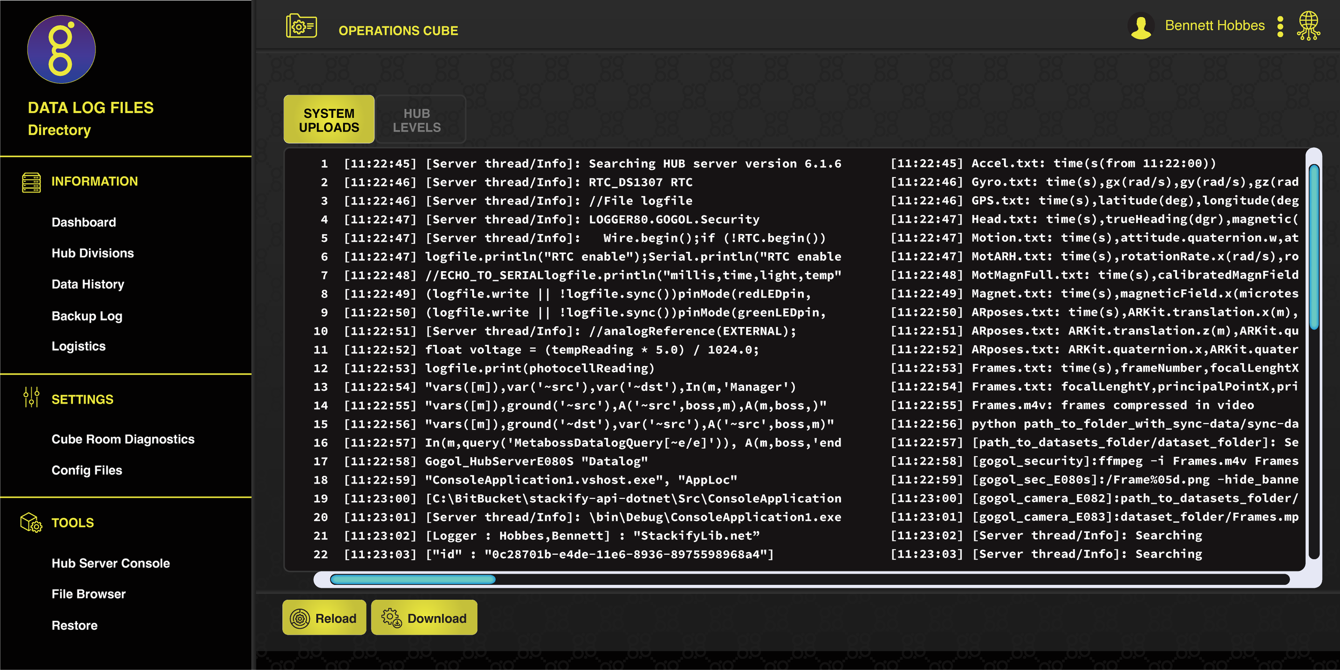
Task: Click the Gogol logo icon
Action: coord(61,49)
